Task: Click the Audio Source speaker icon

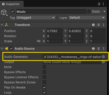Action: pos(6,49)
